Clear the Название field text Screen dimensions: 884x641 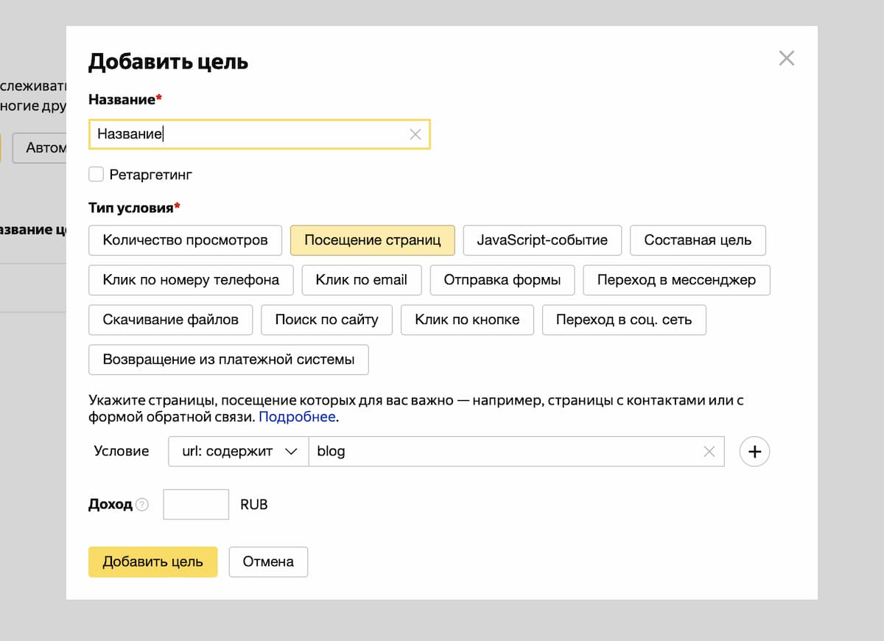click(x=415, y=134)
